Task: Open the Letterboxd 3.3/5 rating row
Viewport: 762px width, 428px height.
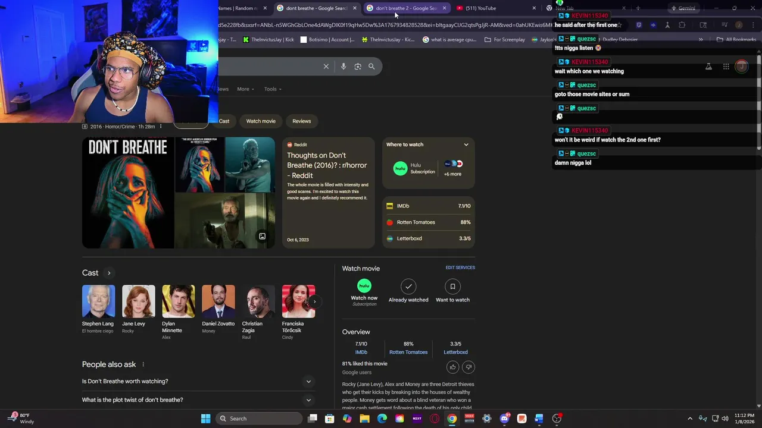Action: pyautogui.click(x=429, y=238)
